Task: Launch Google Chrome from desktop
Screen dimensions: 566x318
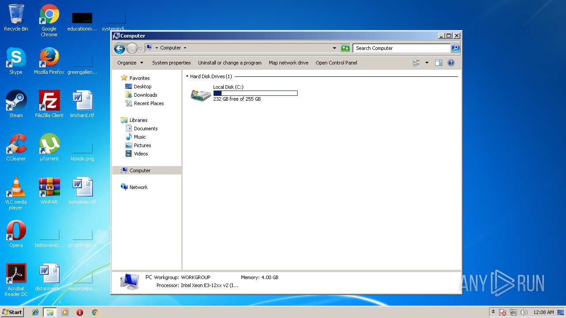Action: point(49,20)
